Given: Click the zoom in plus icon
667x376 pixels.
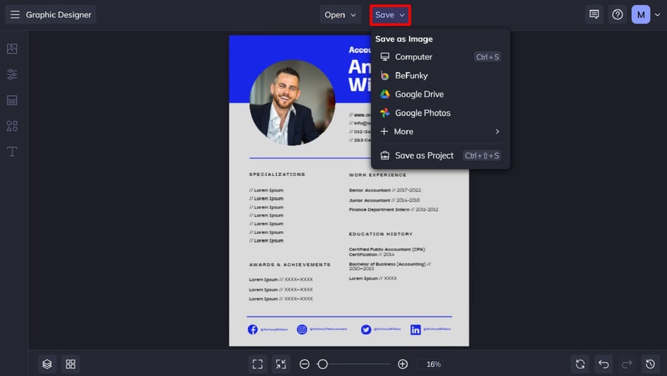Looking at the screenshot, I should 403,364.
